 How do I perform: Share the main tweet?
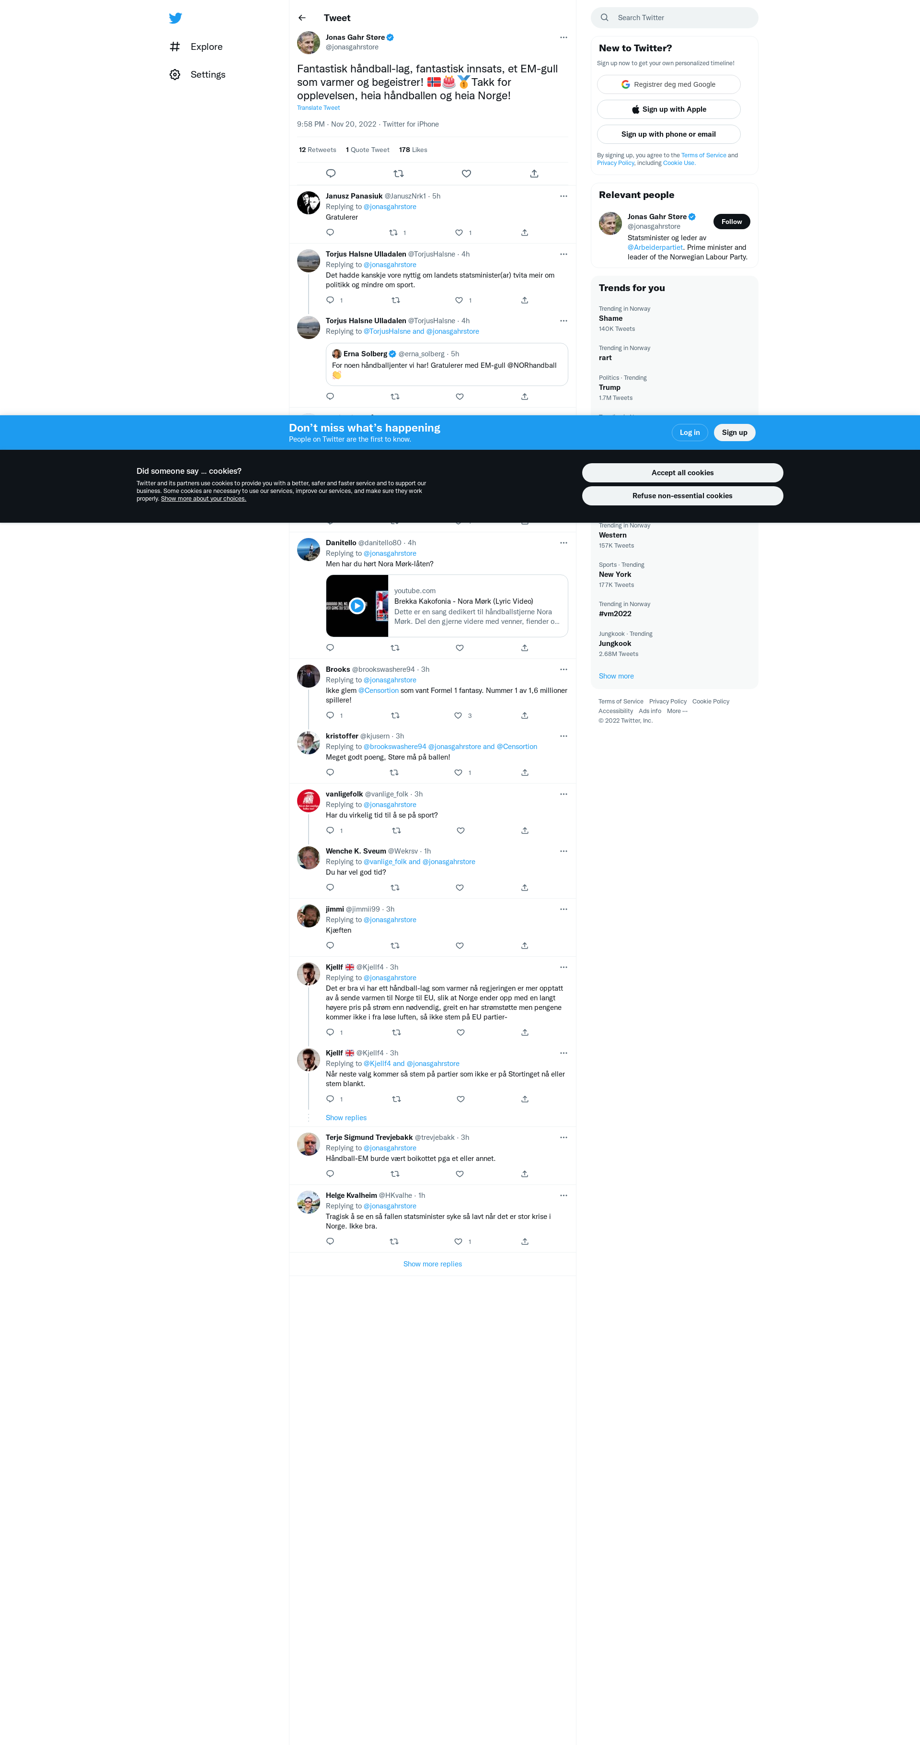tap(534, 174)
